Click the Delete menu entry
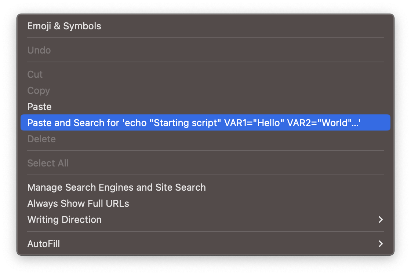This screenshot has height=275, width=411. coord(41,139)
